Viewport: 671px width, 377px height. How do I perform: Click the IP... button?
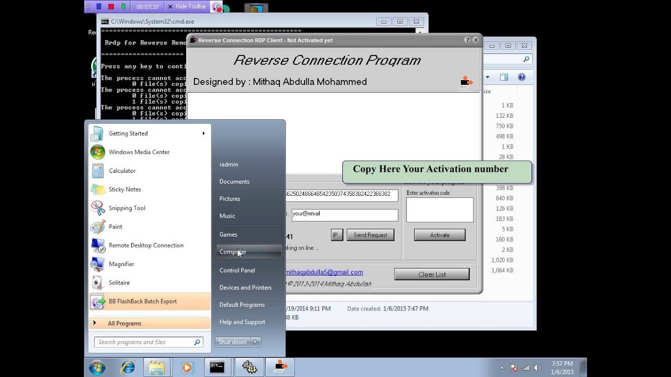pyautogui.click(x=337, y=235)
